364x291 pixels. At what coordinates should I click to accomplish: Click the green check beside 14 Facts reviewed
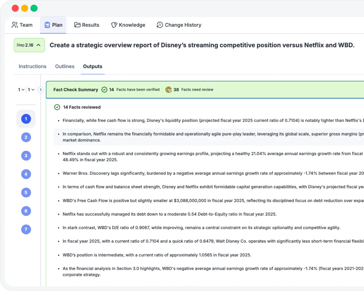(x=57, y=107)
